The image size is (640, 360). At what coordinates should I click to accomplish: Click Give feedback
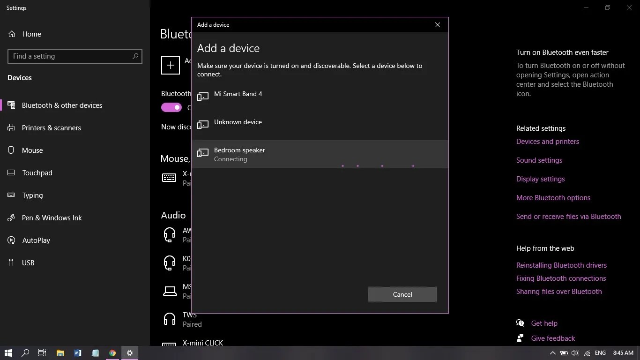[x=552, y=338]
